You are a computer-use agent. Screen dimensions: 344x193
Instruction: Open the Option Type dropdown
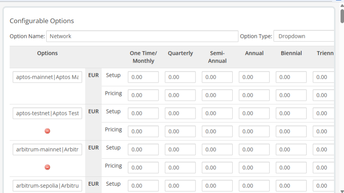click(304, 36)
